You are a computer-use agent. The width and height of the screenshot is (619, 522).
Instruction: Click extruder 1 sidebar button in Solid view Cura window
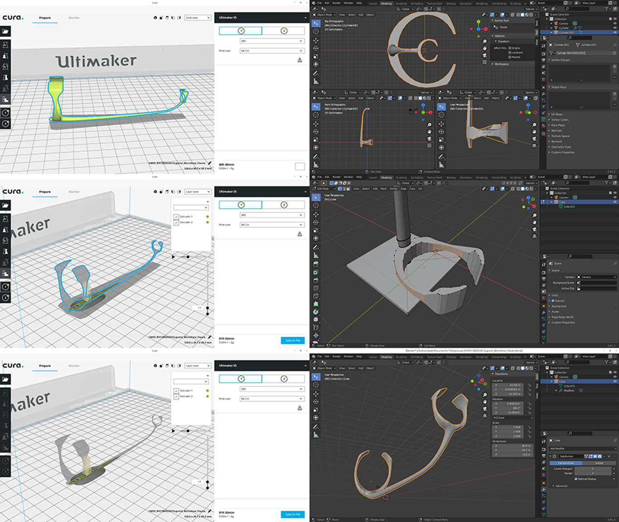[x=5, y=113]
